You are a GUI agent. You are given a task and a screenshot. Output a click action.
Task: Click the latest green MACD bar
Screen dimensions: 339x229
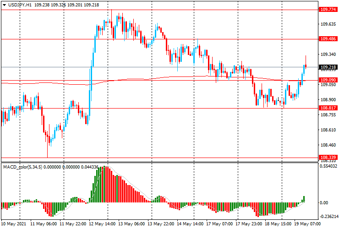(303, 199)
